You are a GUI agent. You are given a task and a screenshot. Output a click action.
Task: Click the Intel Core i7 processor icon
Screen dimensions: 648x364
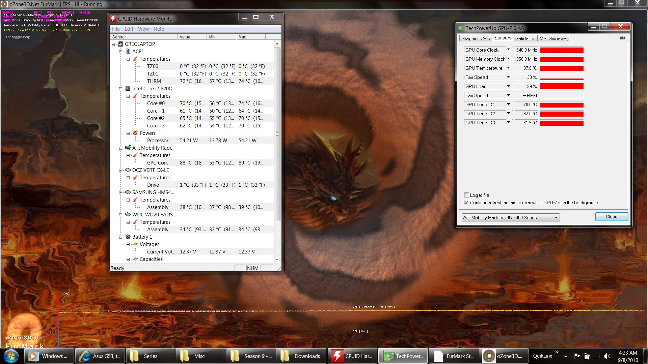click(x=128, y=88)
